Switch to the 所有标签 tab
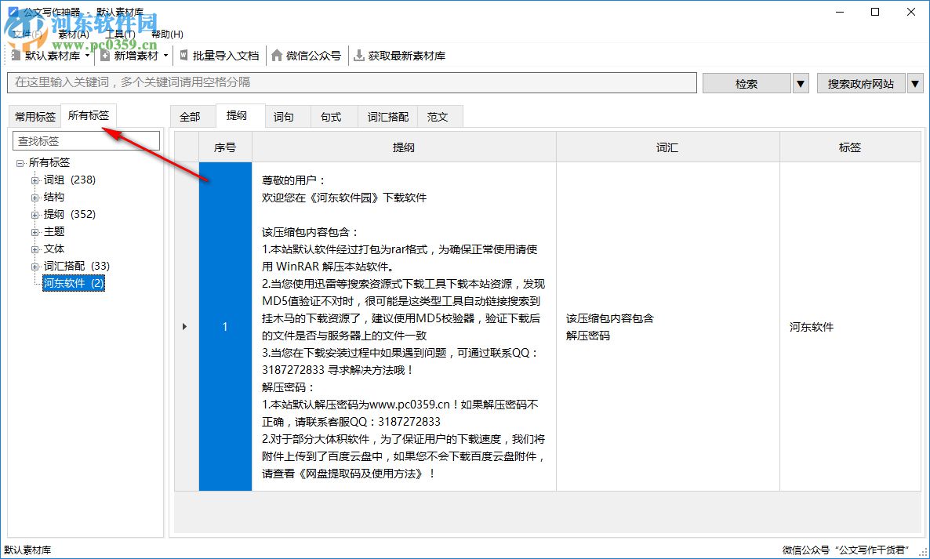The width and height of the screenshot is (930, 559). tap(89, 115)
